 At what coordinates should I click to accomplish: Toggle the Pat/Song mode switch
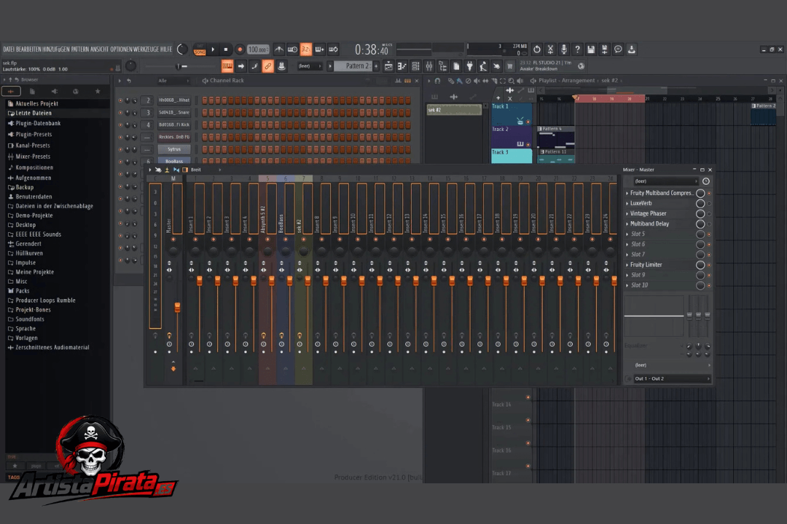tap(200, 49)
